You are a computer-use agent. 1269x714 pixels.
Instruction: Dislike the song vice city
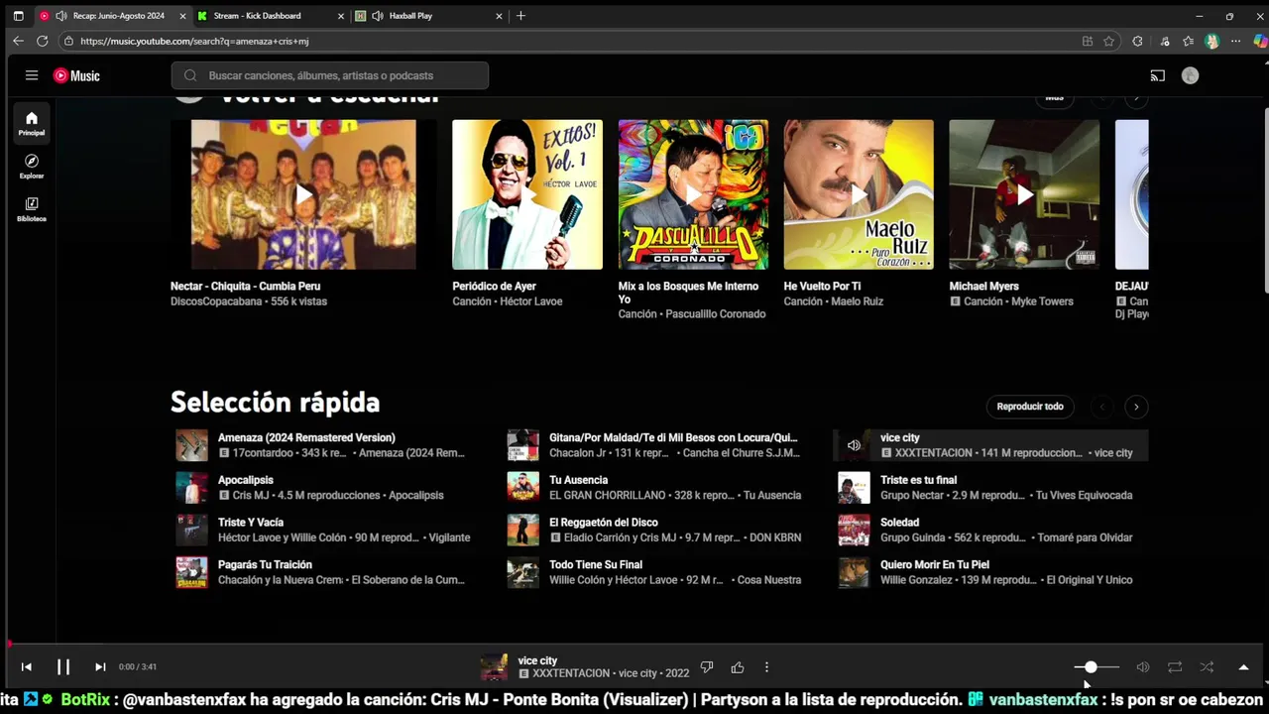[707, 667]
